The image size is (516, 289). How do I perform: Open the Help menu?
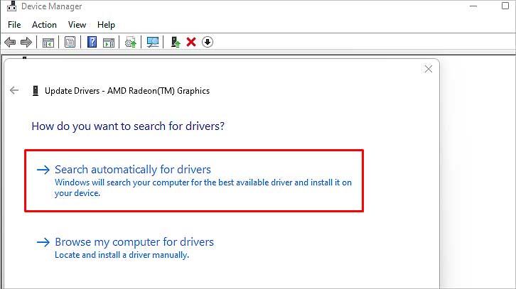click(106, 25)
